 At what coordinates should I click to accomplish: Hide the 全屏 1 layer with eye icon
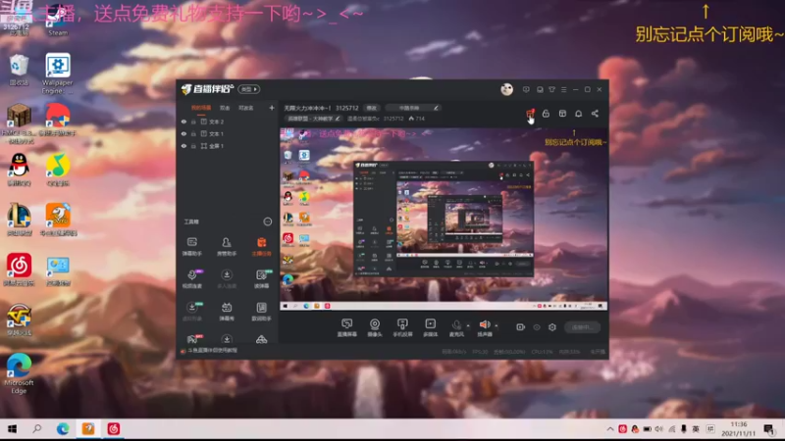click(x=183, y=146)
